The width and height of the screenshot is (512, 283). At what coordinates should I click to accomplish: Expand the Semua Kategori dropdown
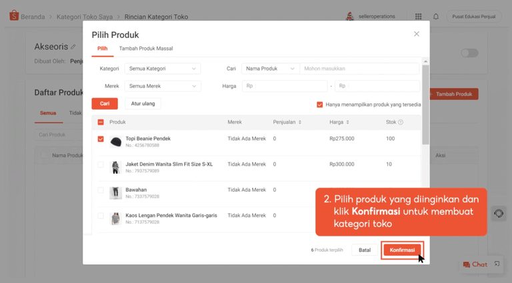coord(163,69)
